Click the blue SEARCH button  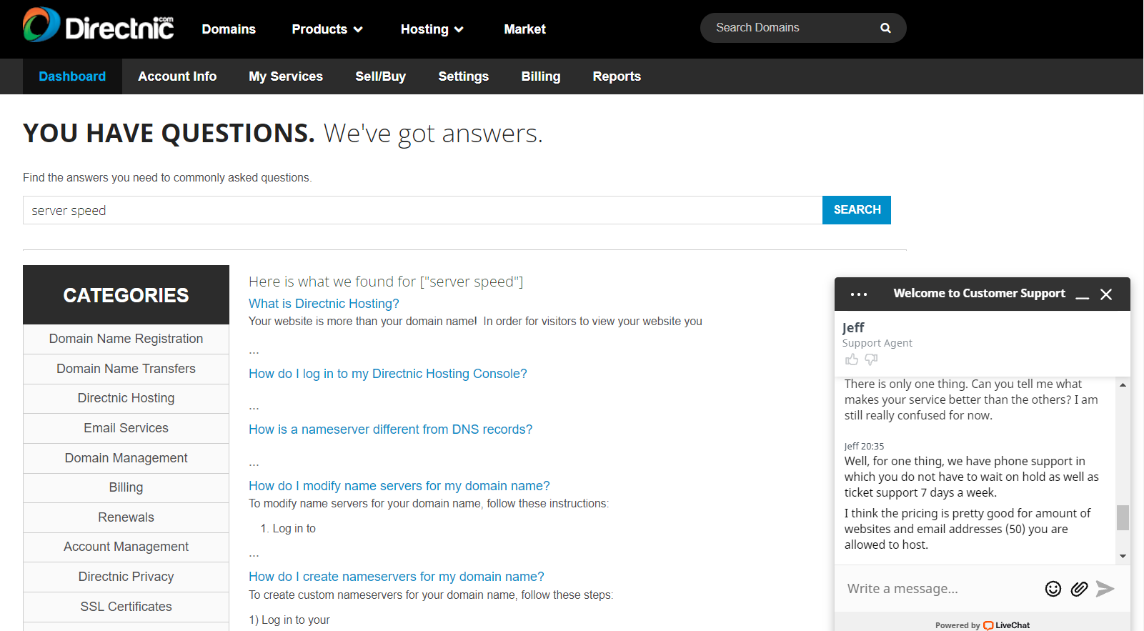(857, 210)
